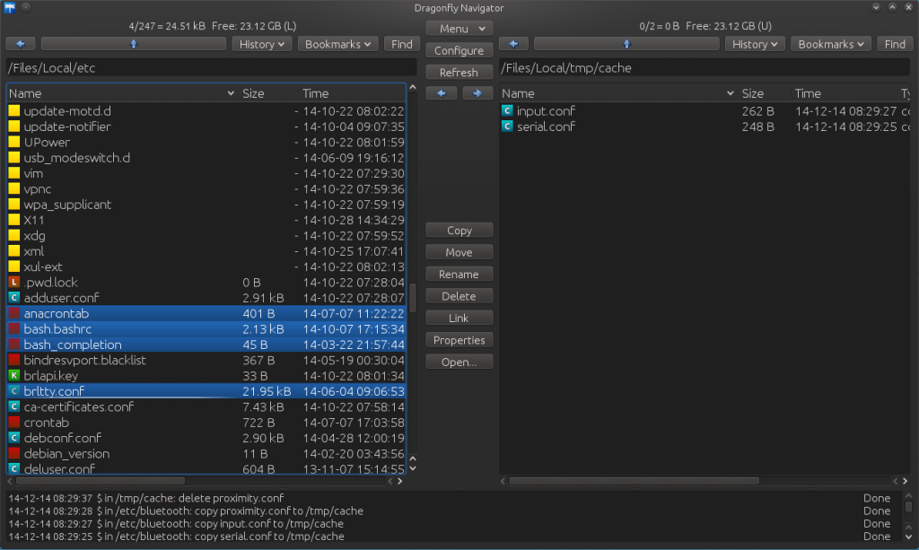Click the /Files/Local/etc path field
The width and height of the screenshot is (919, 550).
click(x=212, y=68)
